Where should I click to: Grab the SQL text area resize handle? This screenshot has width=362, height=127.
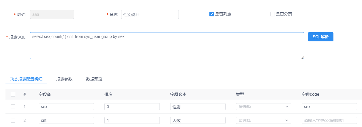click(x=302, y=57)
